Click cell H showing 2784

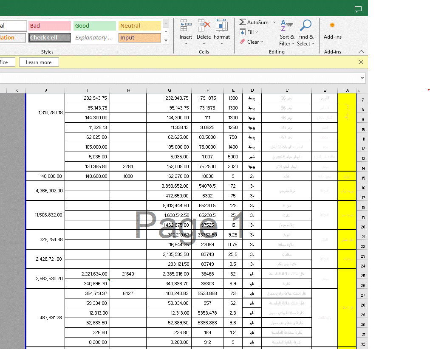coord(128,166)
